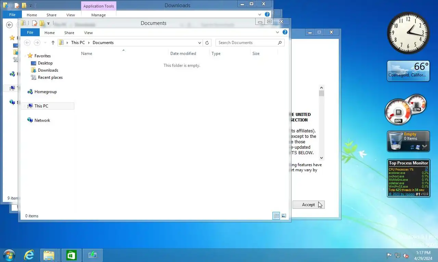Sort by Name column header

click(x=87, y=54)
